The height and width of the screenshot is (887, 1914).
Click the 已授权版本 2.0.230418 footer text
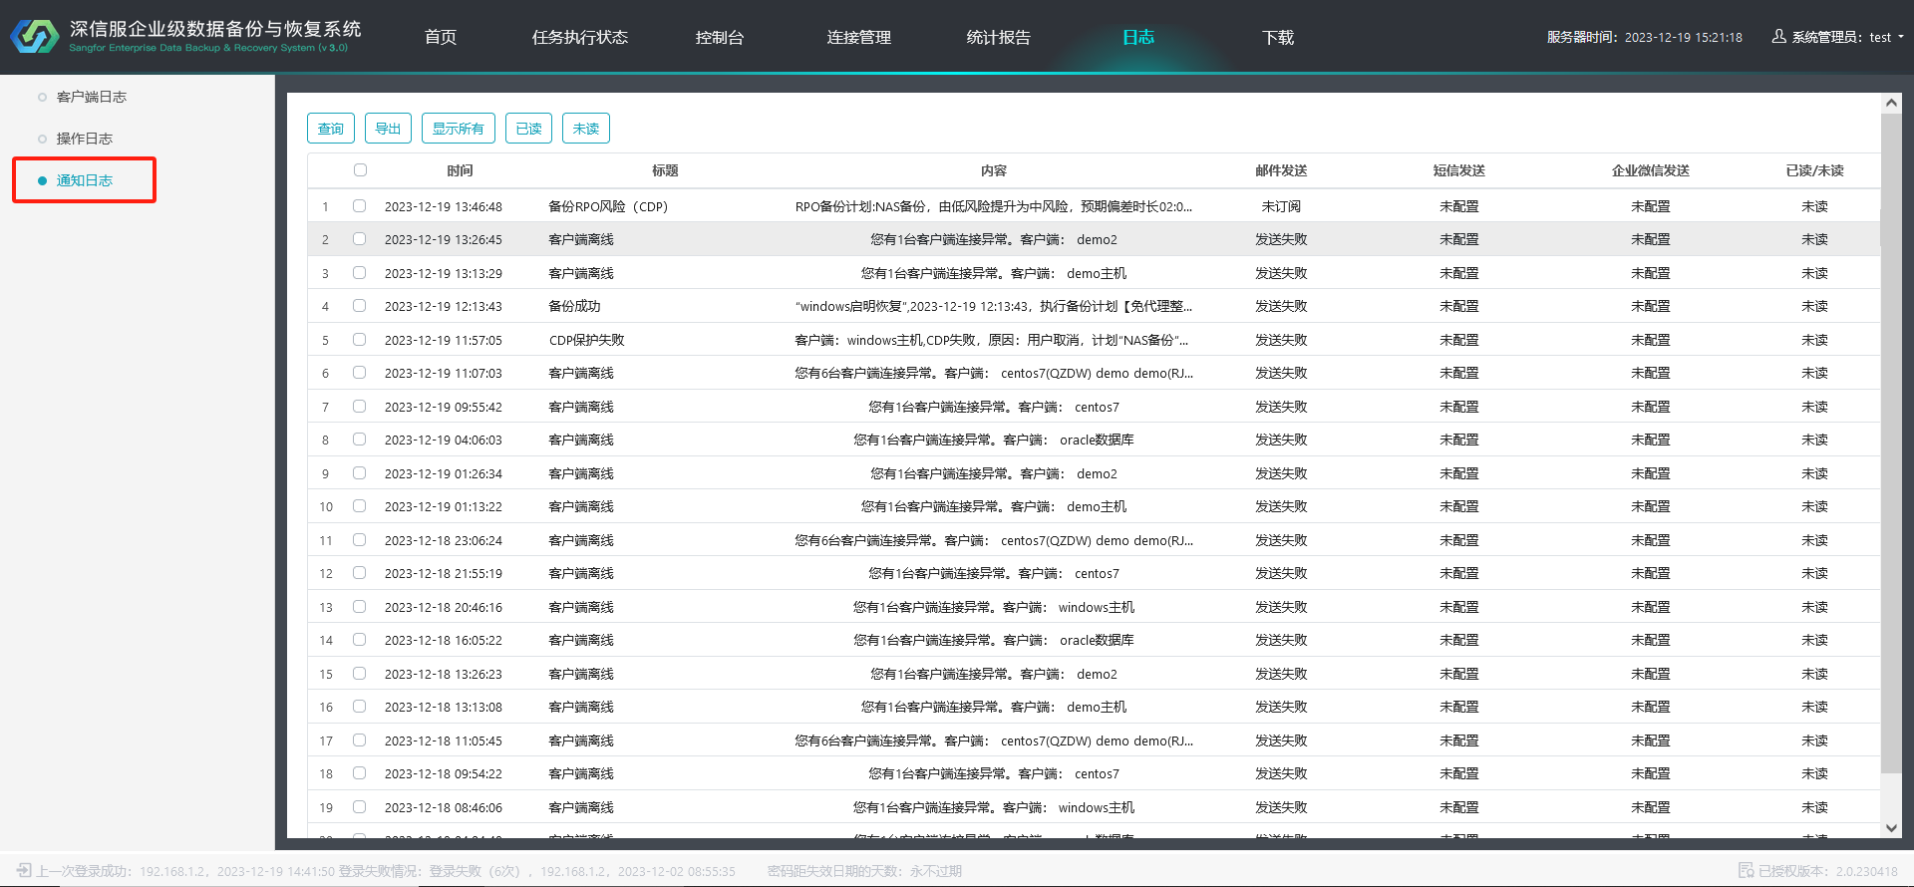(1828, 871)
